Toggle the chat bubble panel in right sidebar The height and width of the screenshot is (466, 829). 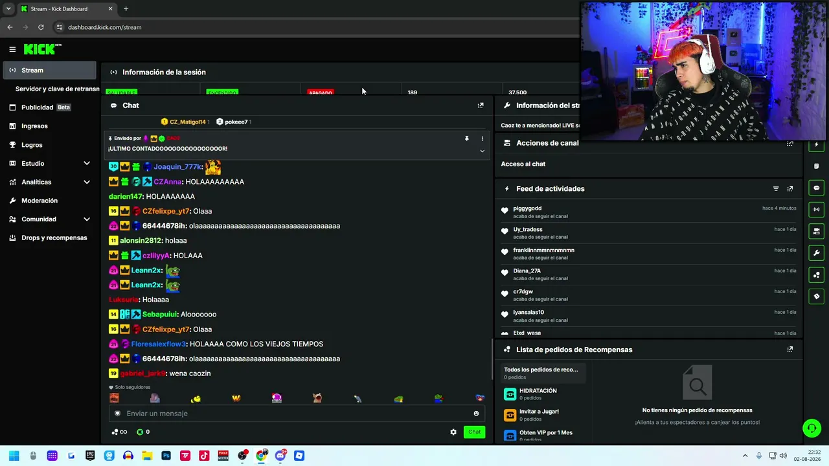[816, 188]
